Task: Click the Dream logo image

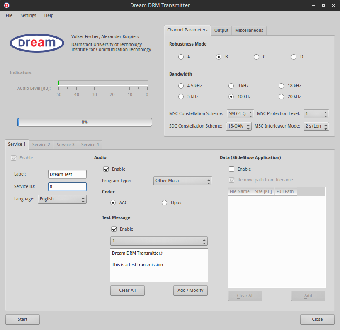Action: pos(36,43)
